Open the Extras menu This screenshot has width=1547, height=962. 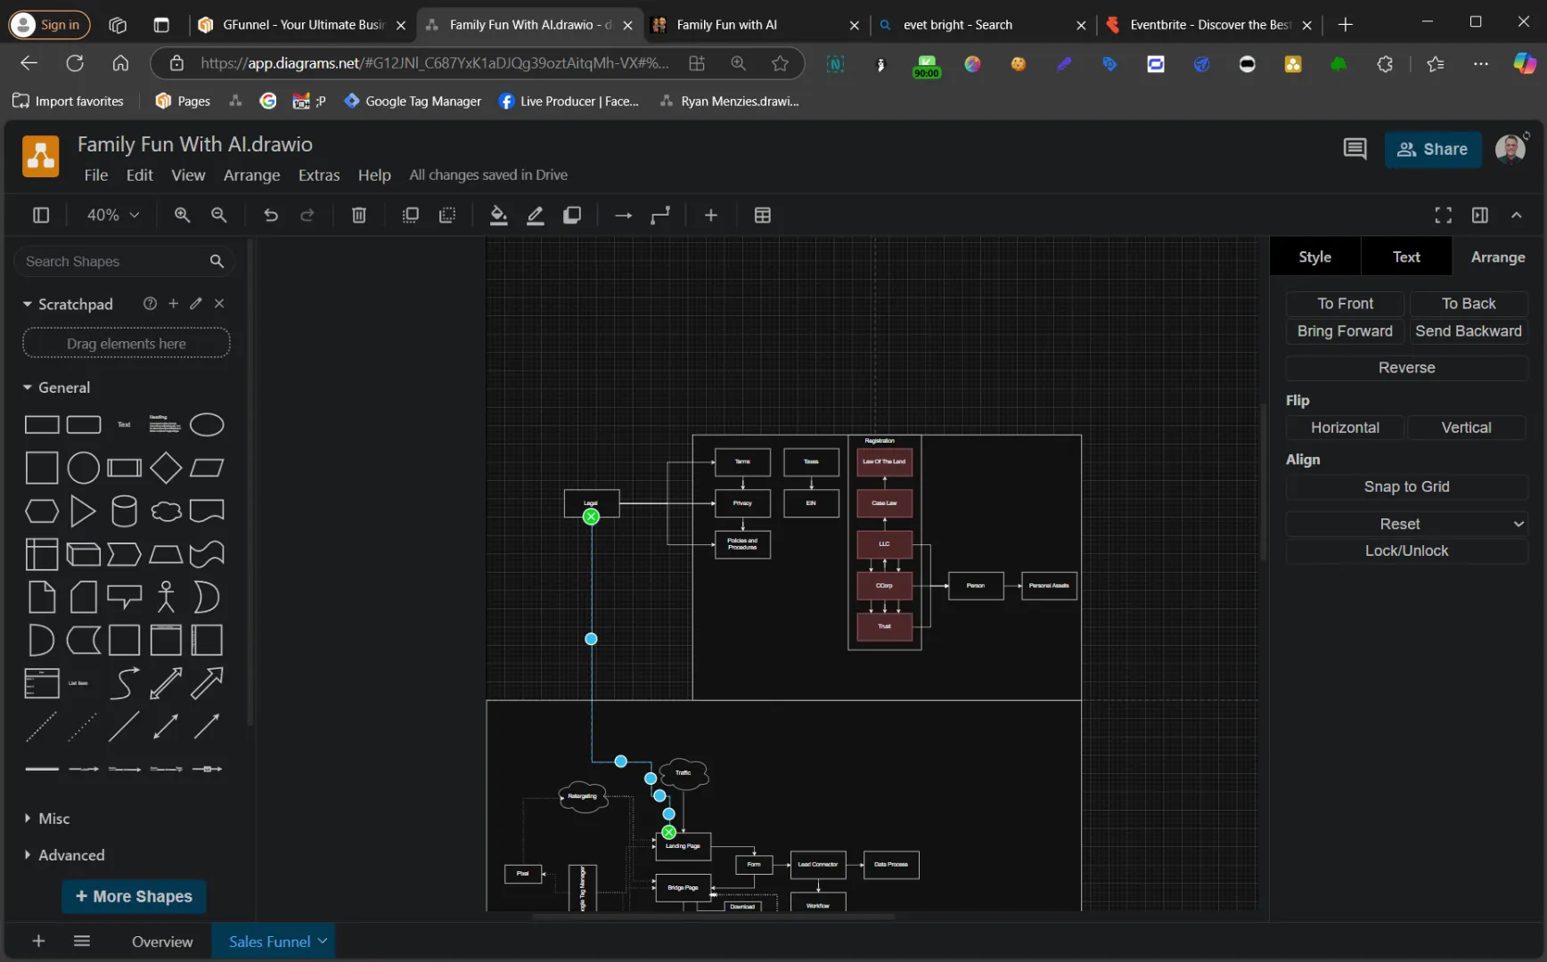(319, 175)
